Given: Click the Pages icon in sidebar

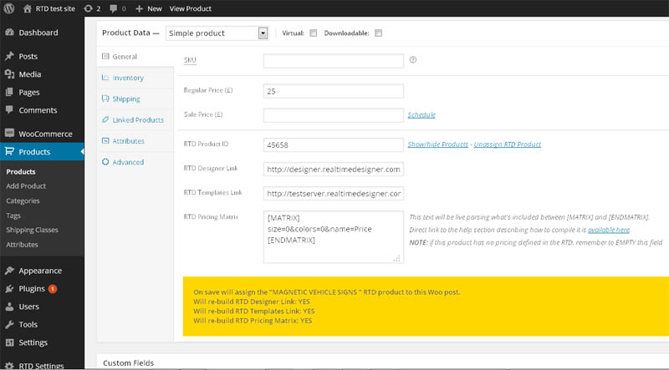Looking at the screenshot, I should click(x=9, y=92).
